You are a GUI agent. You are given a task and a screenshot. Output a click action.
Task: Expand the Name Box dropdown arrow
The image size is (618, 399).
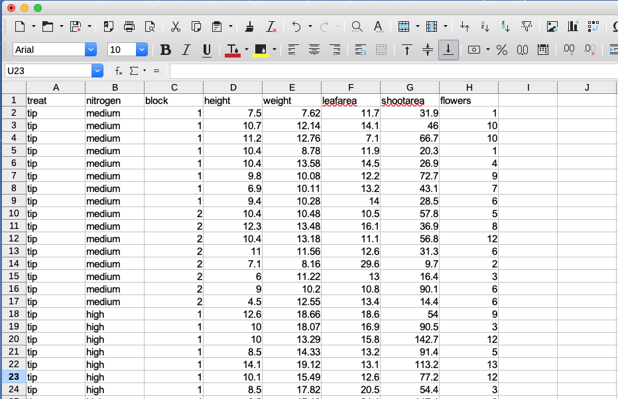coord(98,71)
